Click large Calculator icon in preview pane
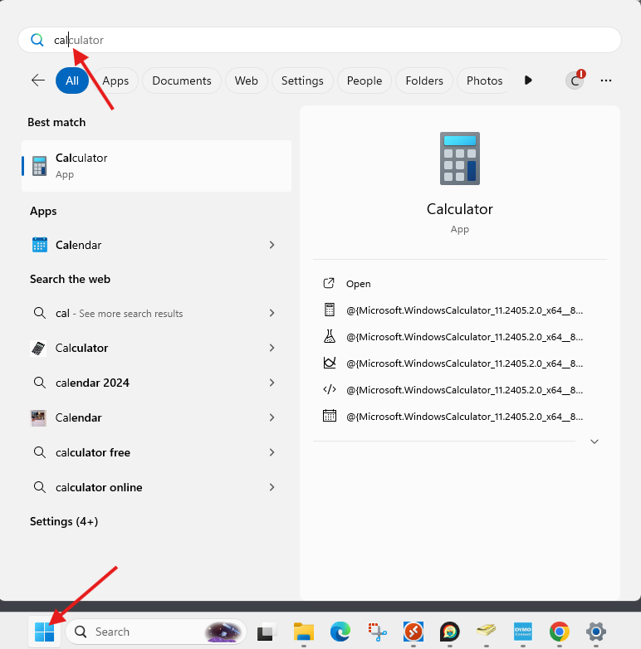641x649 pixels. pos(460,159)
